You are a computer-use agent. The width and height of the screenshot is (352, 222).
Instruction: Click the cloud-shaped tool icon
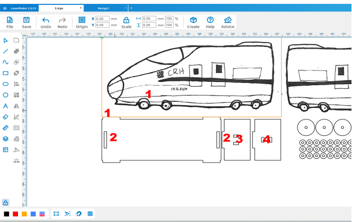point(16,139)
